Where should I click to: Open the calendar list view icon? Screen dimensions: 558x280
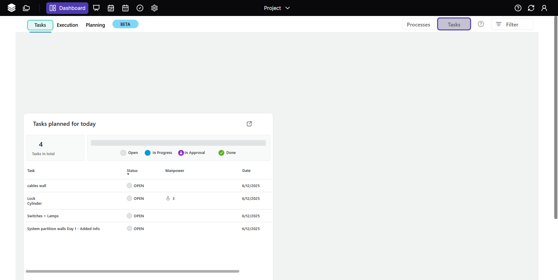pyautogui.click(x=111, y=8)
